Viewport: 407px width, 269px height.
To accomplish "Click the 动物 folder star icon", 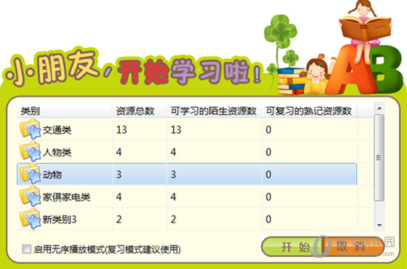I will tap(30, 174).
